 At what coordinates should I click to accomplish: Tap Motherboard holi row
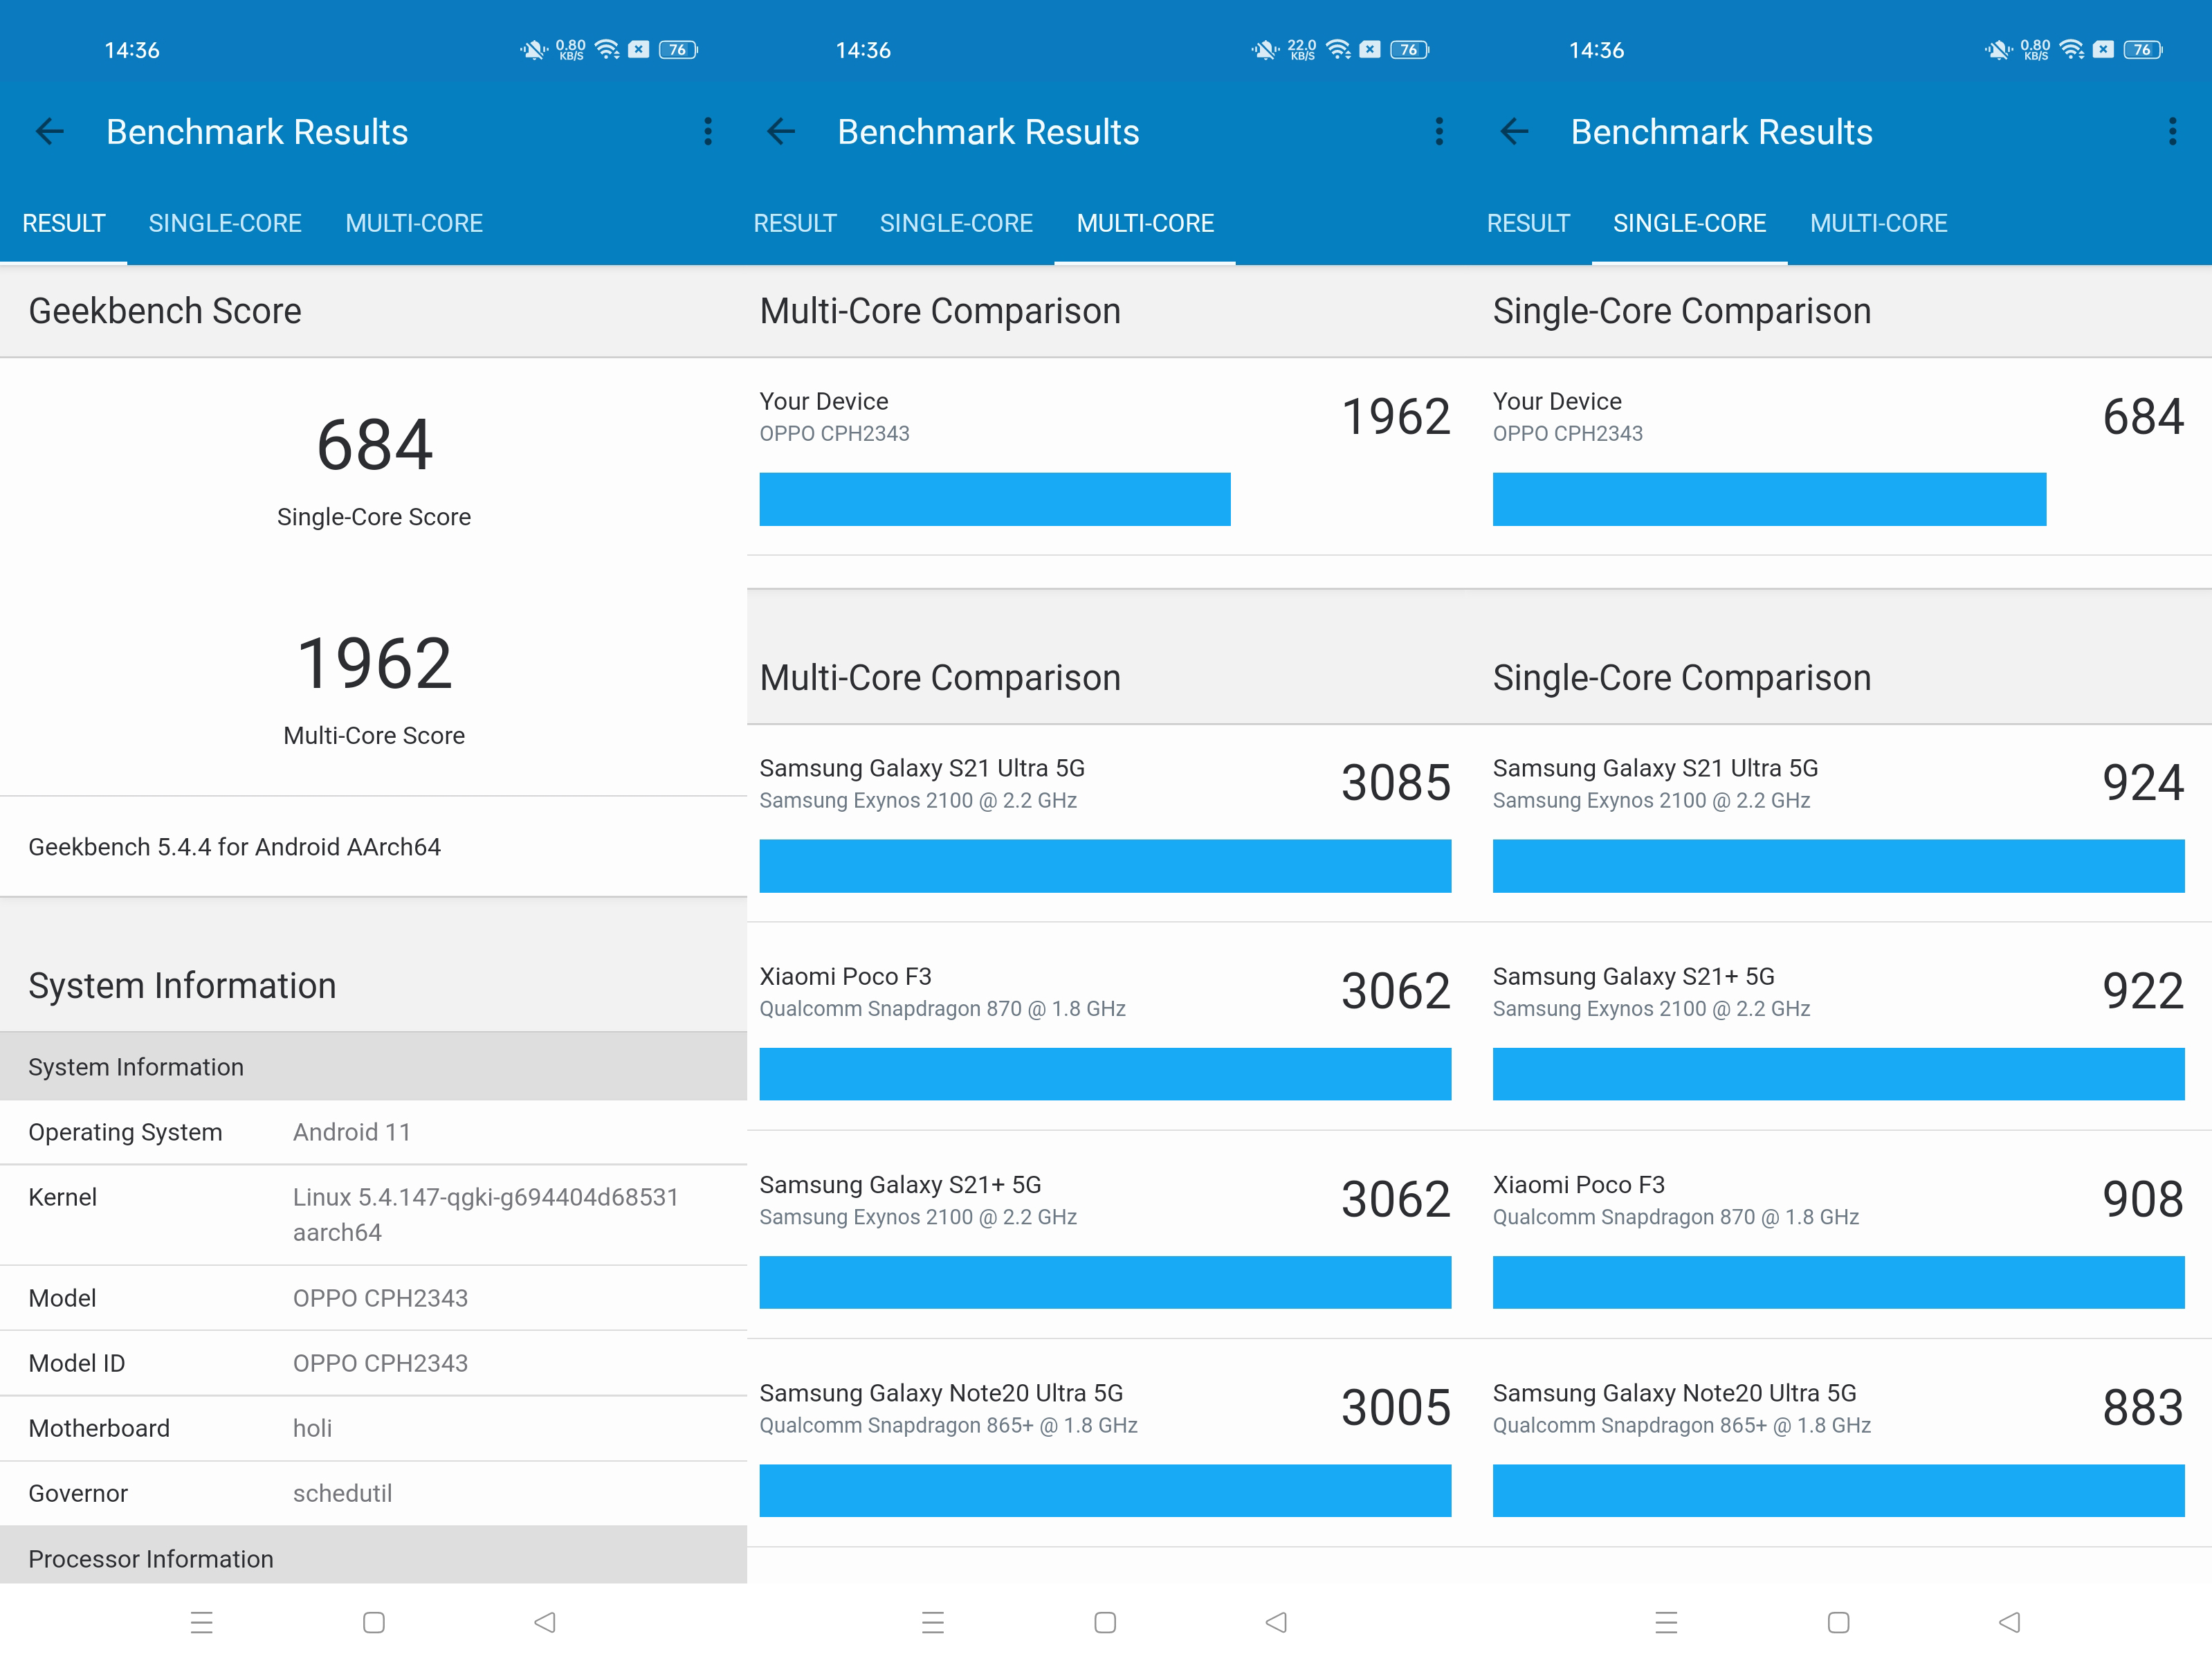[x=373, y=1428]
